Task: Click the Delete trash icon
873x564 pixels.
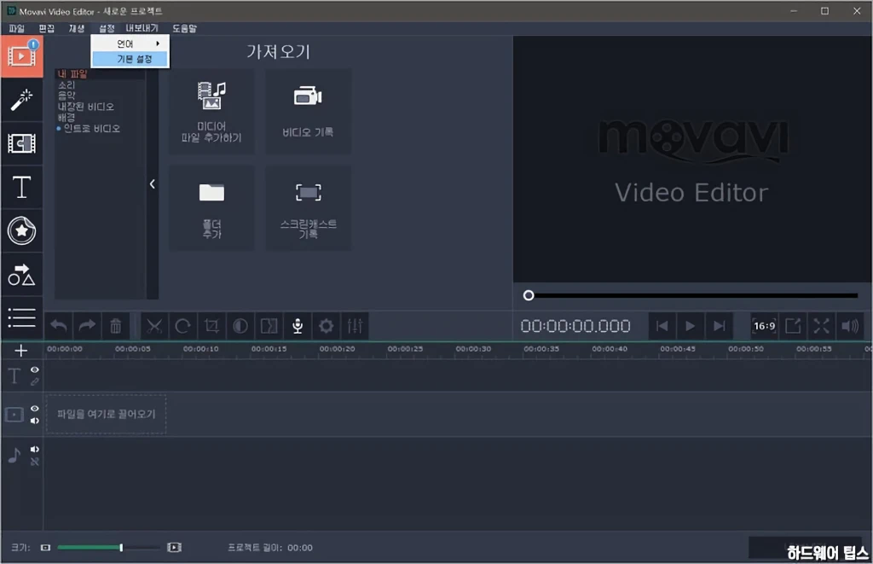Action: (115, 326)
